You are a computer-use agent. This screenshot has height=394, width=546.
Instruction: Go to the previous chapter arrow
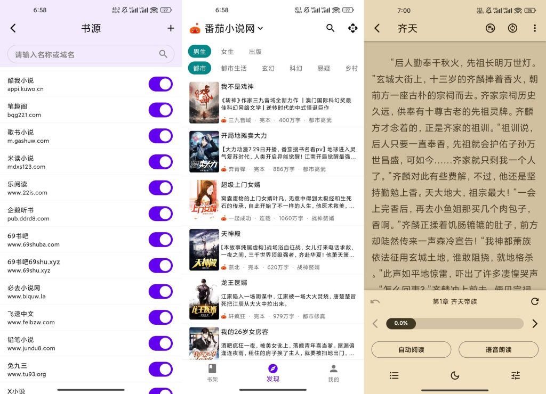pos(375,324)
